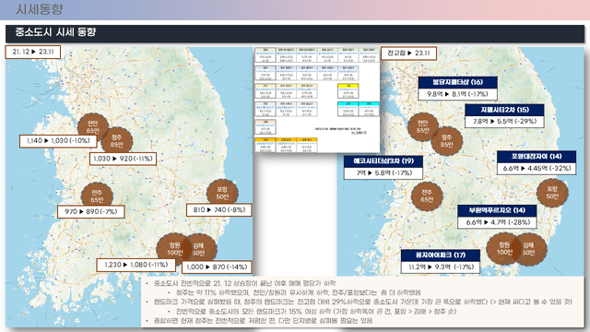
Task: Click the 지웰시티2차 (15) label
Action: pos(504,110)
